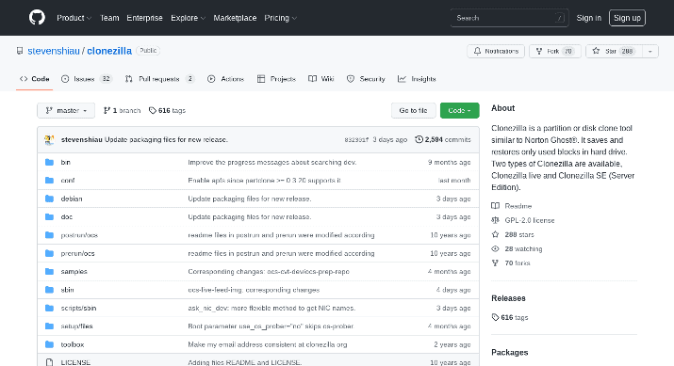Screen dimensions: 674x366
Task: Open the GPL-2.0 license link
Action: [x=523, y=220]
